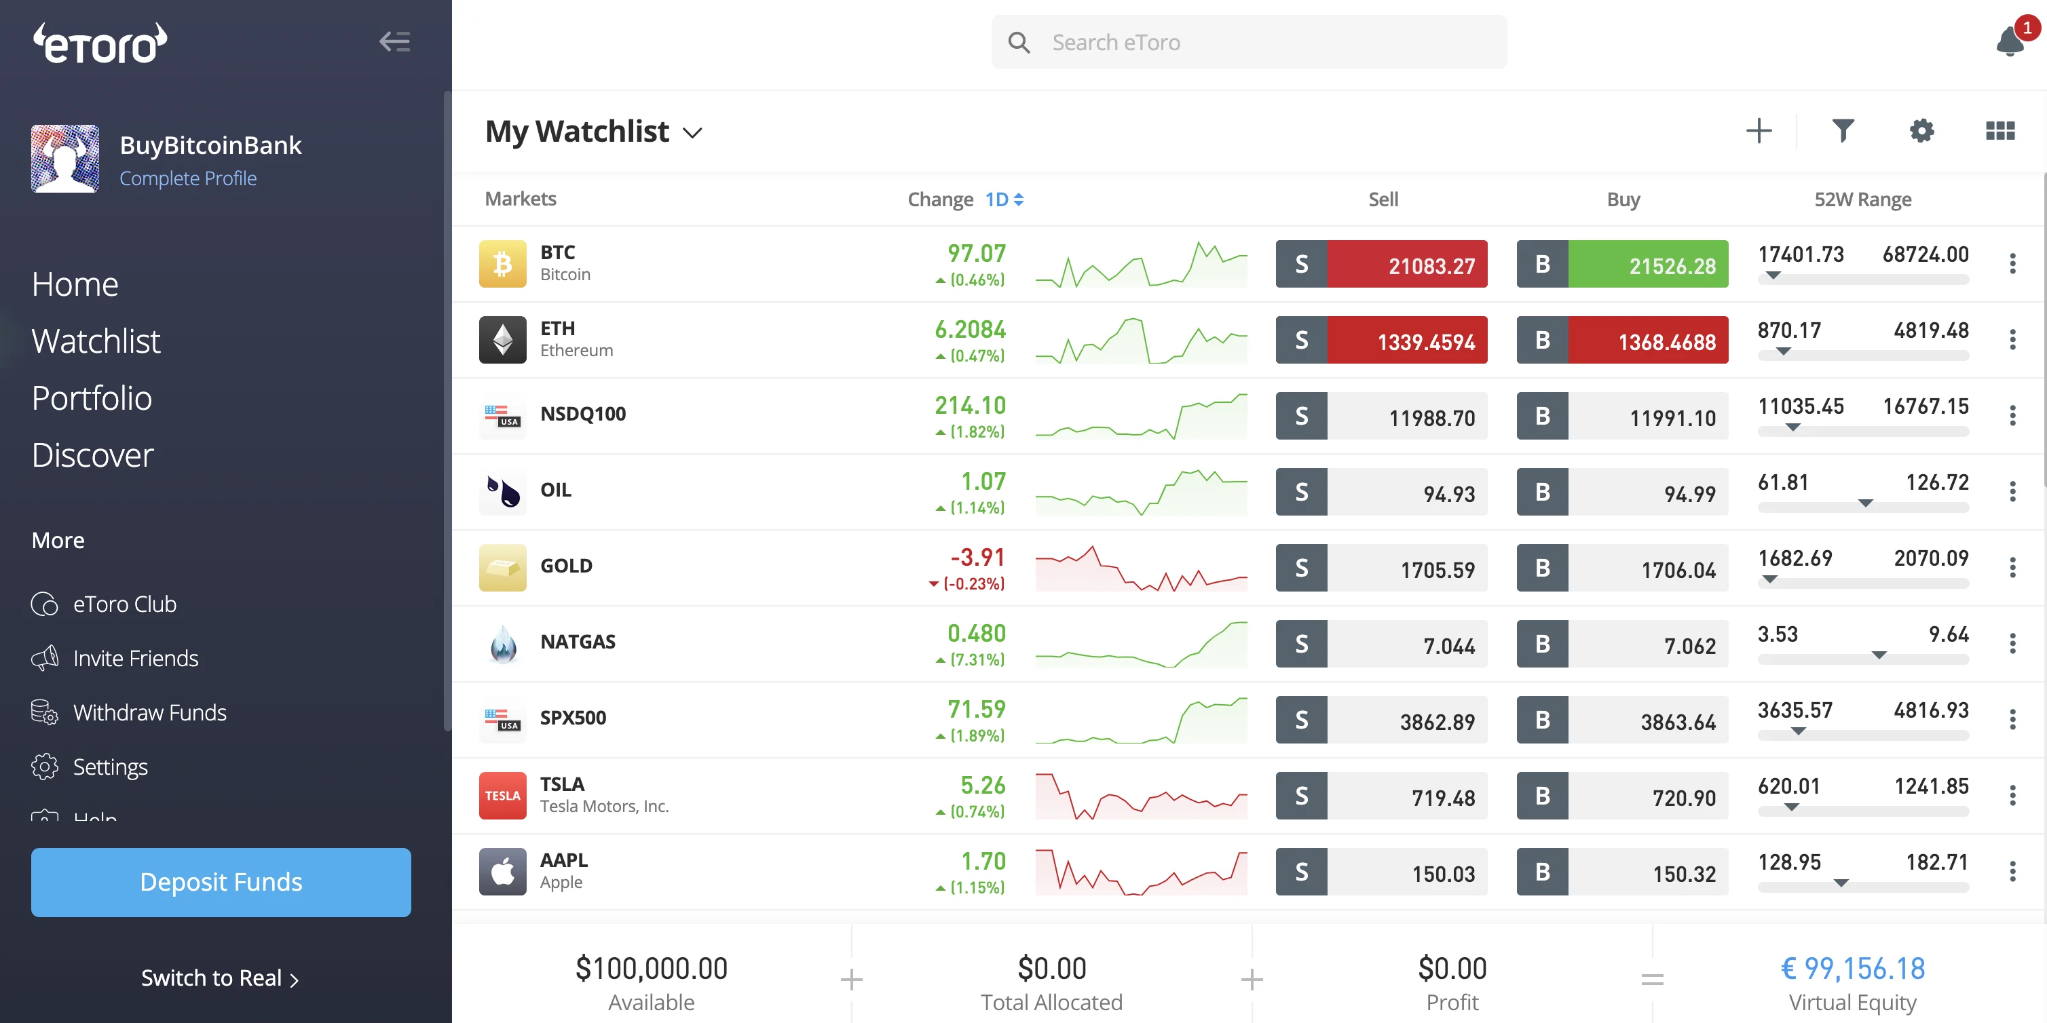
Task: Sell NSDQ100 at 11988.70
Action: point(1382,415)
